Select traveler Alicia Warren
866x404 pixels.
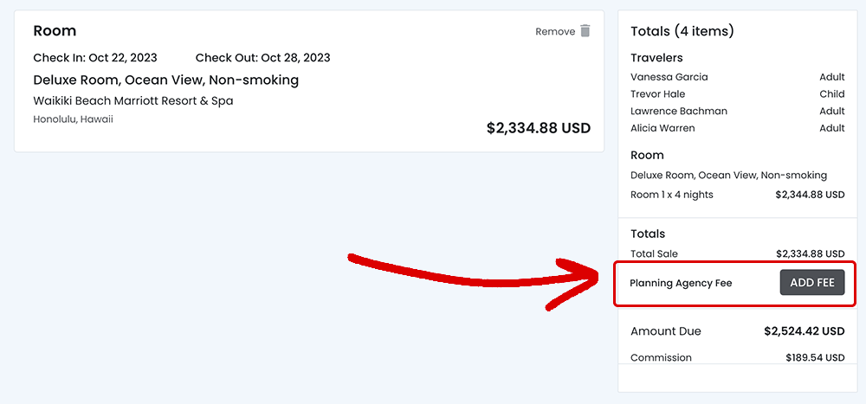click(662, 128)
